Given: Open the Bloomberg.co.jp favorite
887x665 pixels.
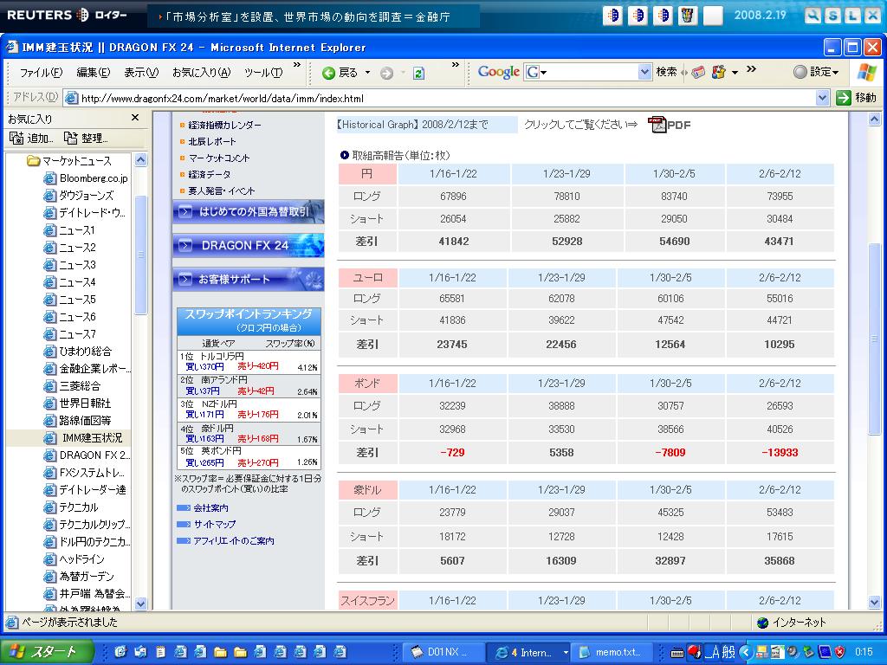Looking at the screenshot, I should (x=86, y=178).
